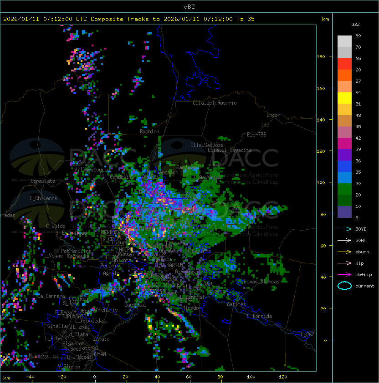Click the cyan 50YD arrow in legend

344,229
